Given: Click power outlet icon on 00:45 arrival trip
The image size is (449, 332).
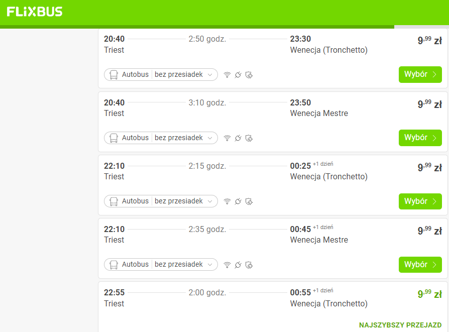Looking at the screenshot, I should pos(238,265).
